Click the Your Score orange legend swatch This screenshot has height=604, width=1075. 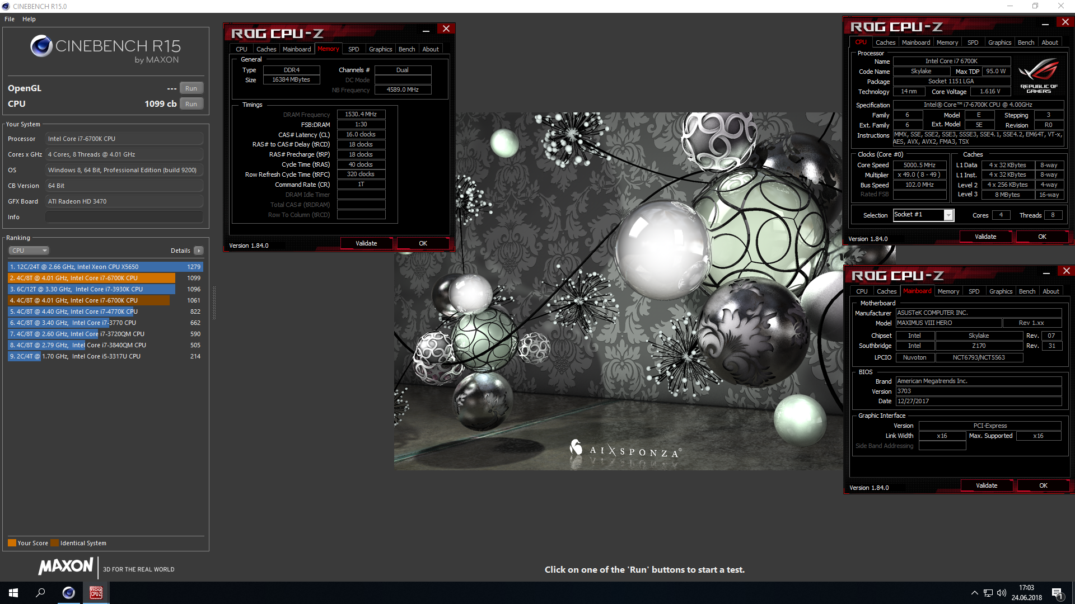(12, 543)
